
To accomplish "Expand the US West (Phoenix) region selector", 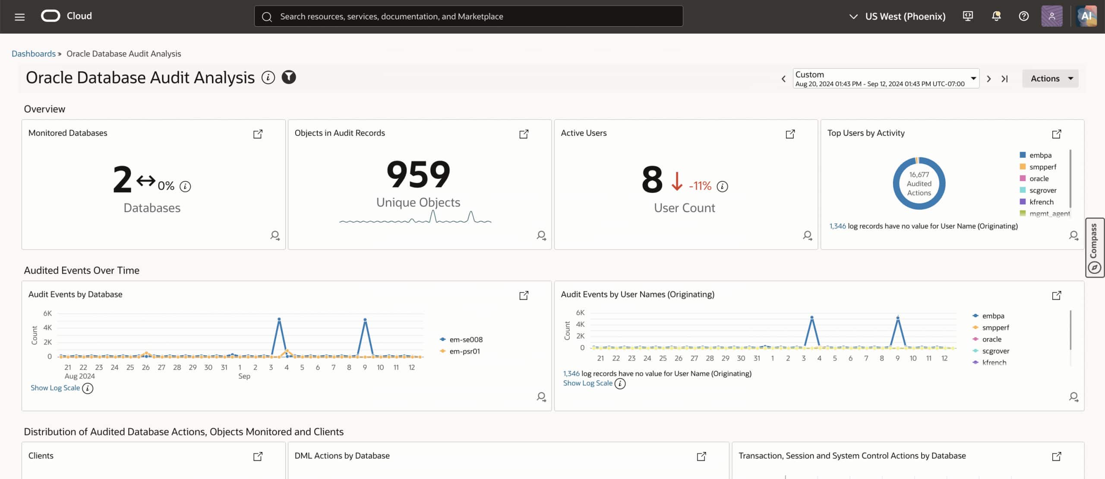I will pos(897,16).
